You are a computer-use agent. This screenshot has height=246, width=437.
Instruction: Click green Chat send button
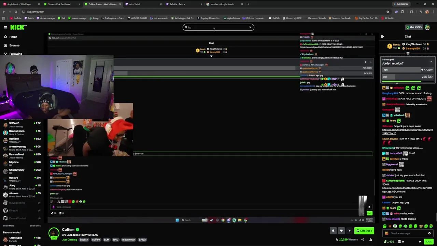pyautogui.click(x=429, y=242)
